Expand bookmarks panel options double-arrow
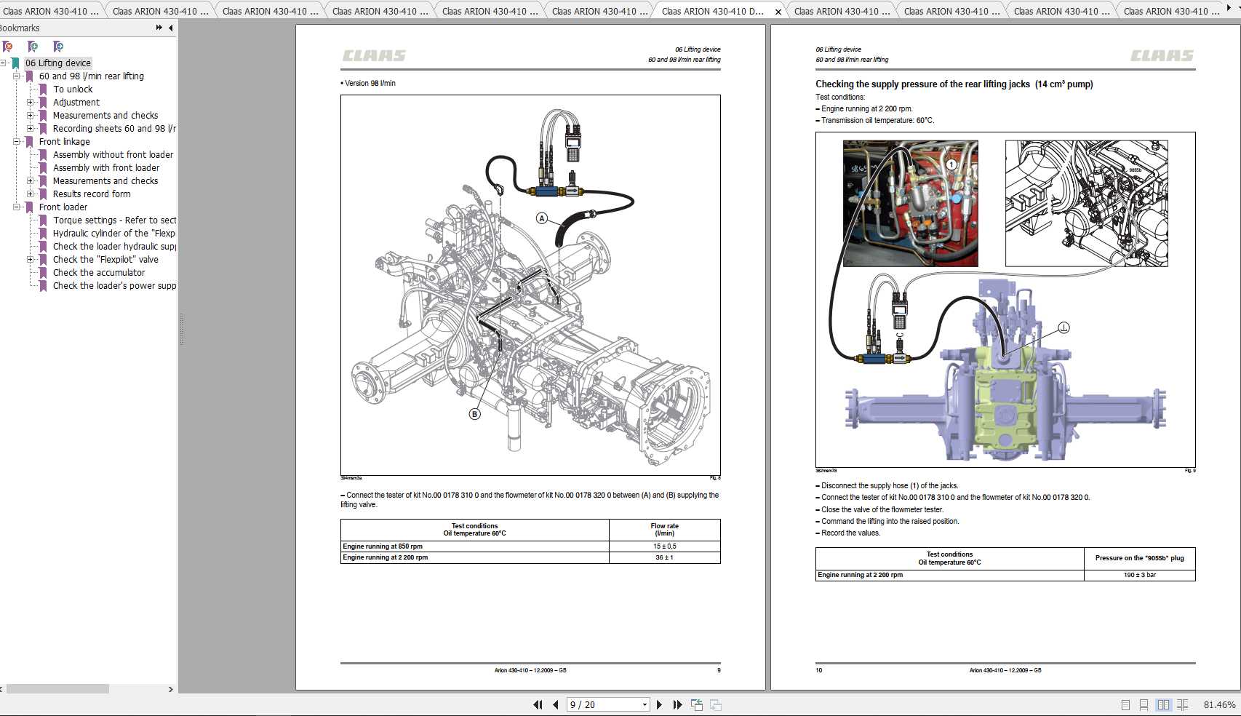 (x=159, y=28)
